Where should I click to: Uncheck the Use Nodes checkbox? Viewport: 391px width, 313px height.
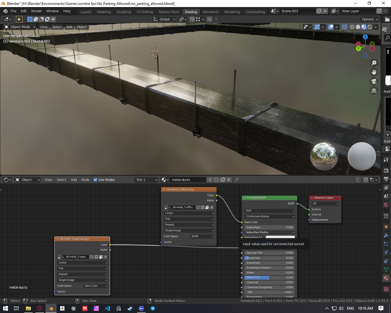95,180
